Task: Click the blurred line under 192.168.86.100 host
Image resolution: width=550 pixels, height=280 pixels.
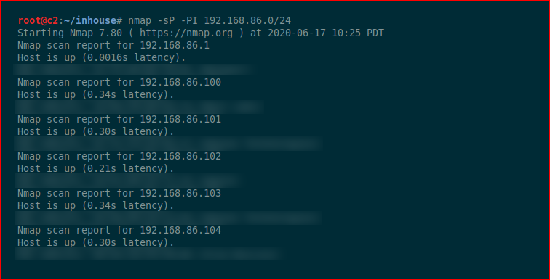Action: pos(139,107)
